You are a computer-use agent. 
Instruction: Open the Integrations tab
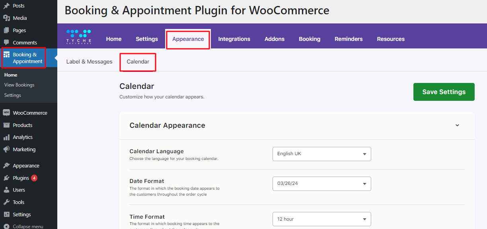coord(234,39)
